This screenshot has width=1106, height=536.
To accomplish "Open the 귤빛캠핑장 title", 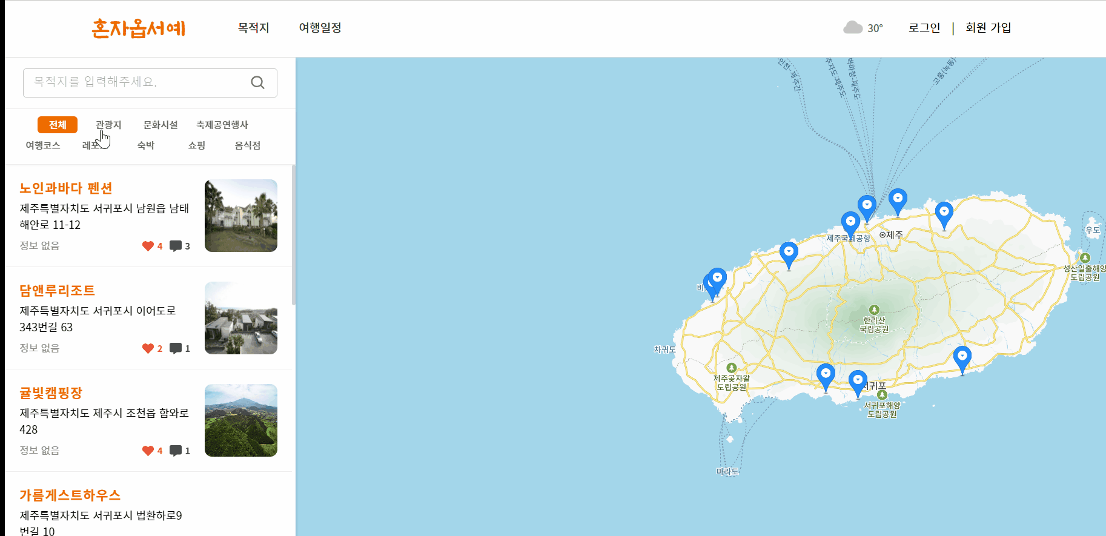I will click(51, 393).
